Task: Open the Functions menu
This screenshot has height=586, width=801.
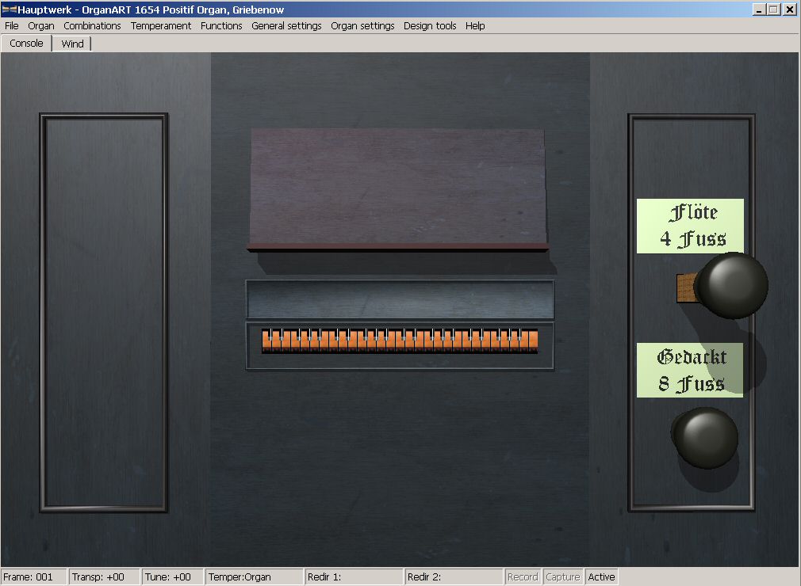Action: (x=221, y=26)
